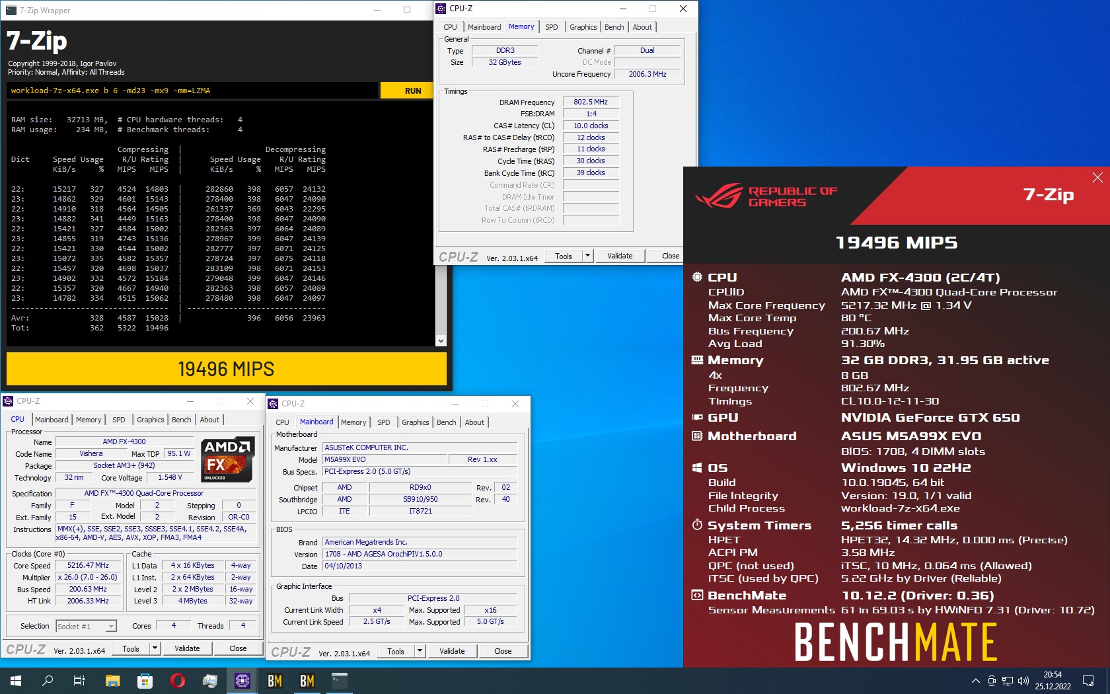This screenshot has height=694, width=1110.
Task: Open the notification center icon
Action: tap(1088, 681)
